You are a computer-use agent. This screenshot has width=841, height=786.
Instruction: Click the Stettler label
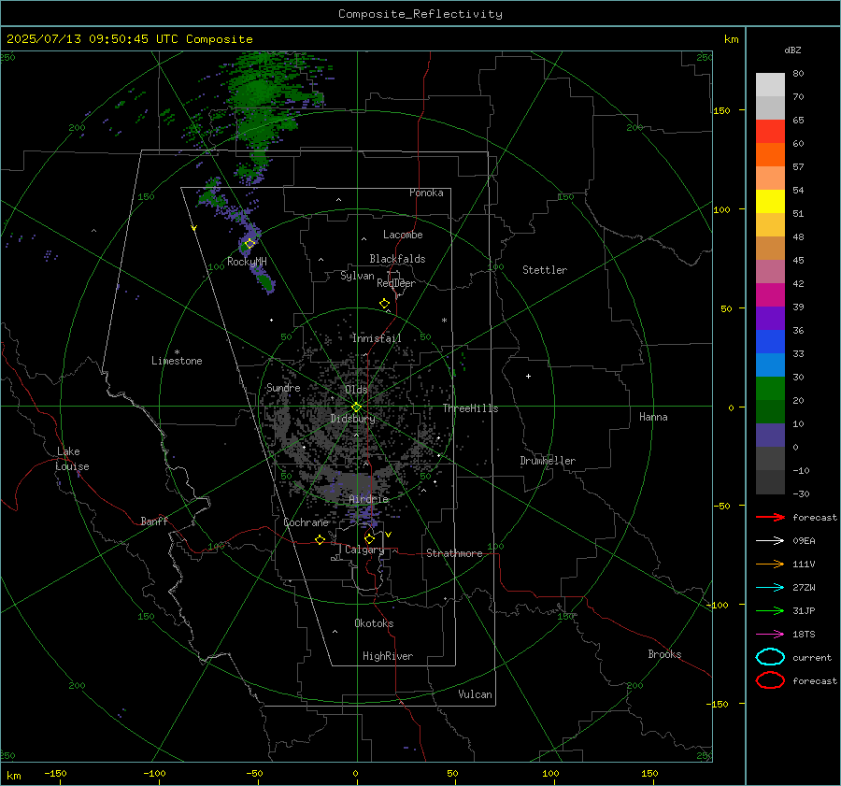click(545, 270)
